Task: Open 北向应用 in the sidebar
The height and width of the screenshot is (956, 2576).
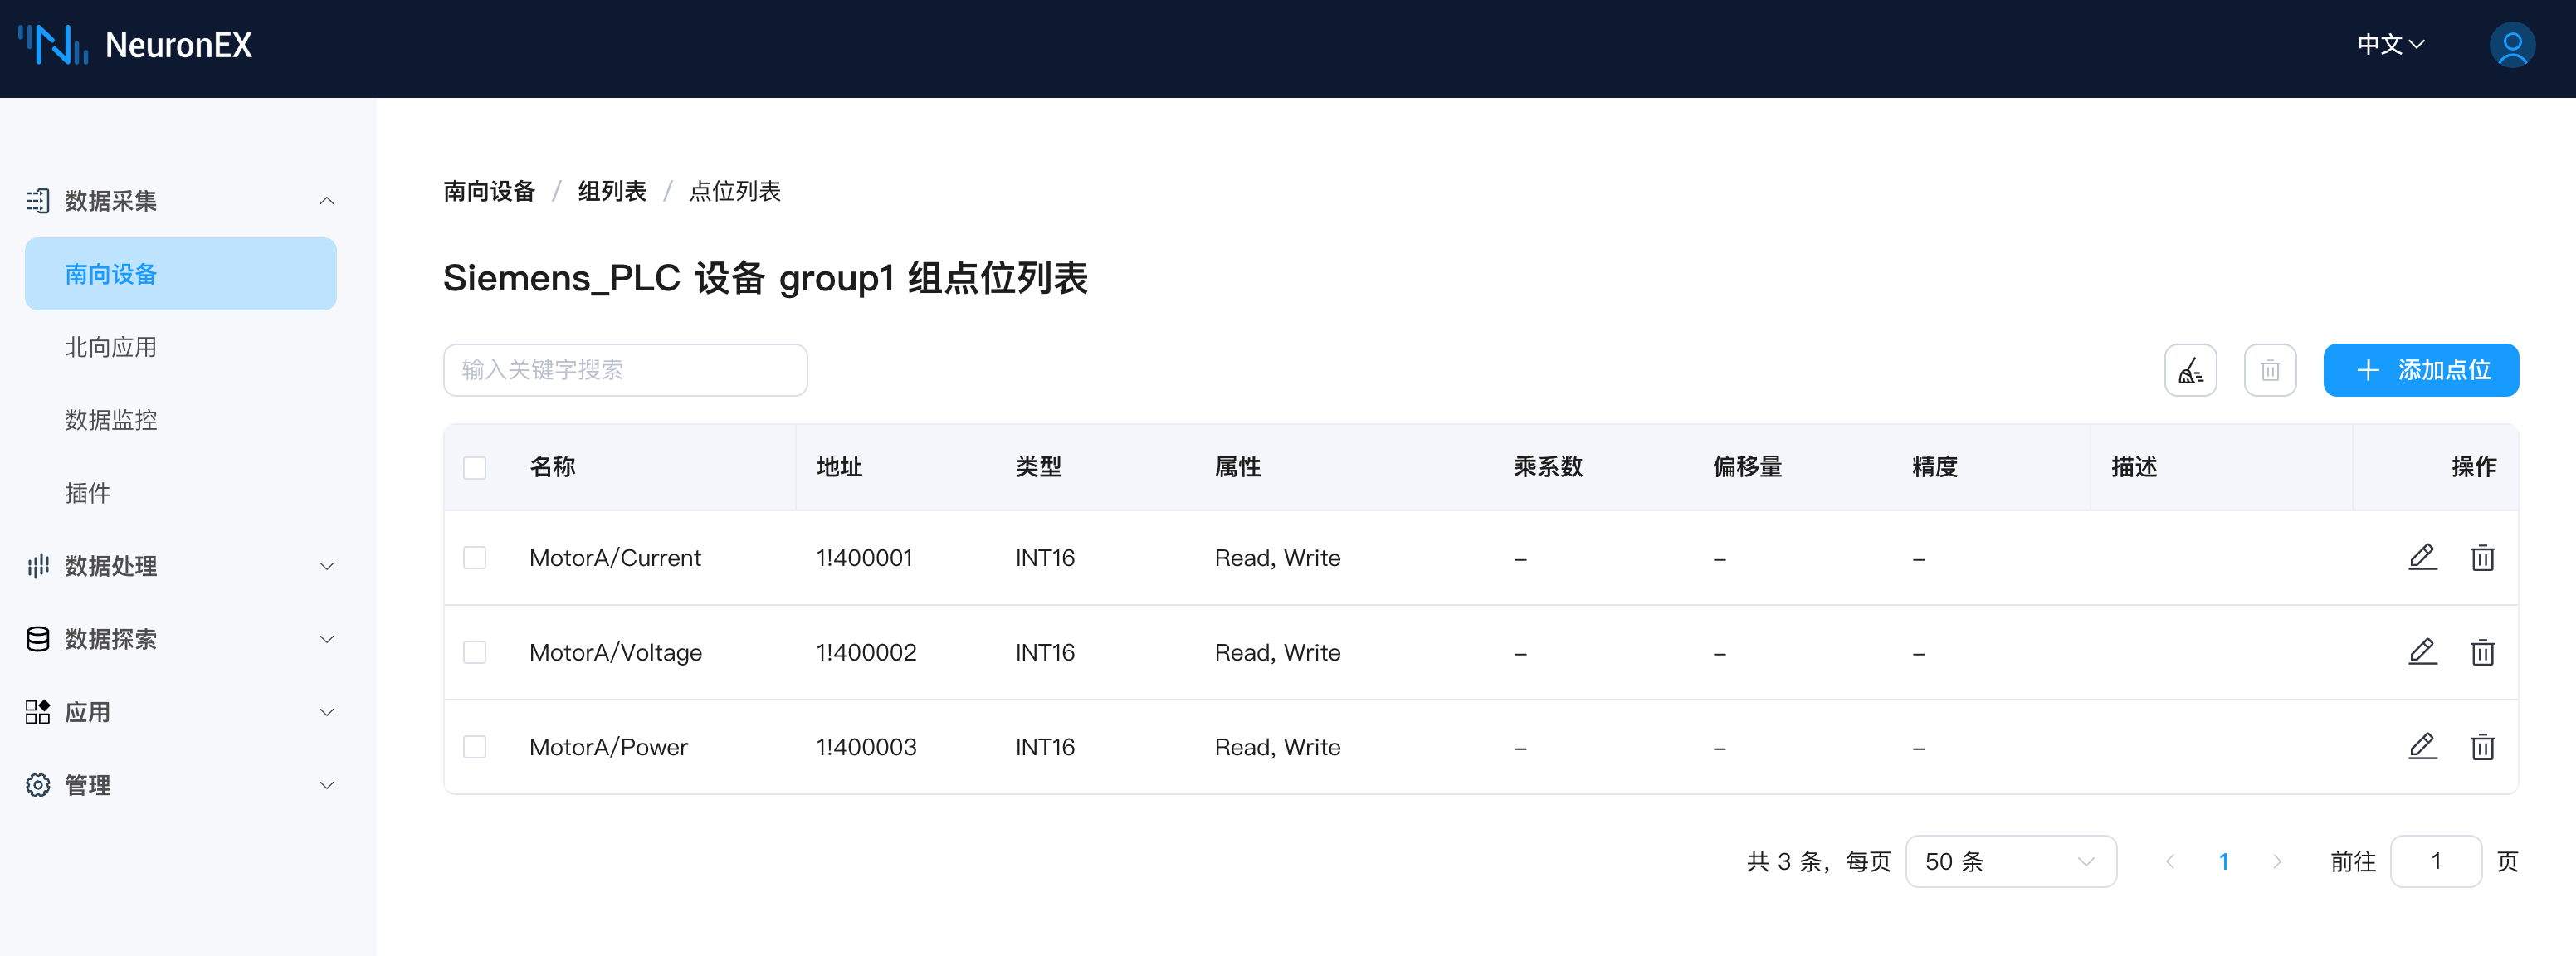Action: pyautogui.click(x=111, y=347)
